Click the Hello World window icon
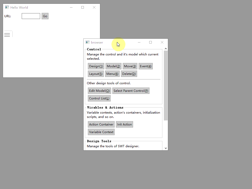The height and width of the screenshot is (189, 252). tap(7, 7)
